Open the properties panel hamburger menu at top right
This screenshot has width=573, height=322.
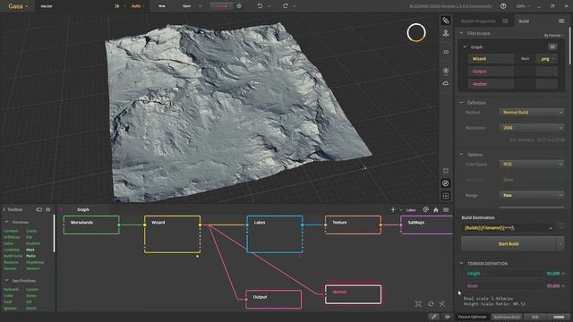561,21
